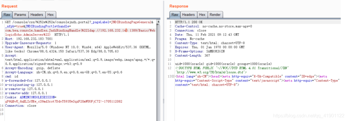Click the x-originating-ip:127.0.0.1 line
This screenshot has width=347, height=121.
click(29, 85)
